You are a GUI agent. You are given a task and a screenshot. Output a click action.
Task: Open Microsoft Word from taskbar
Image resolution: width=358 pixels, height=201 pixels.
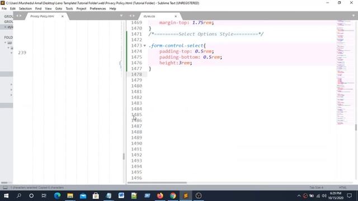coord(121,196)
